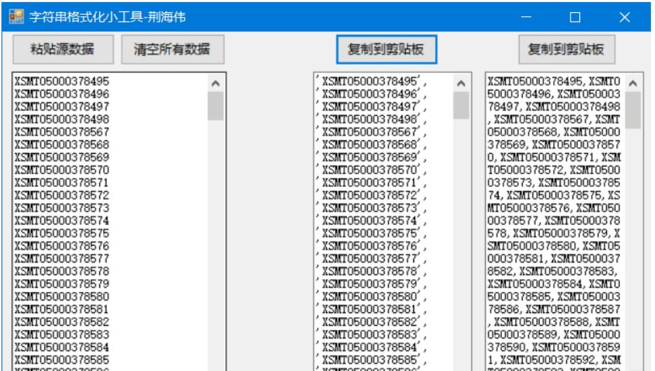Click quoted 'XSMT05000378576', in middle list
Viewport: 655px width, 371px height.
[372, 246]
